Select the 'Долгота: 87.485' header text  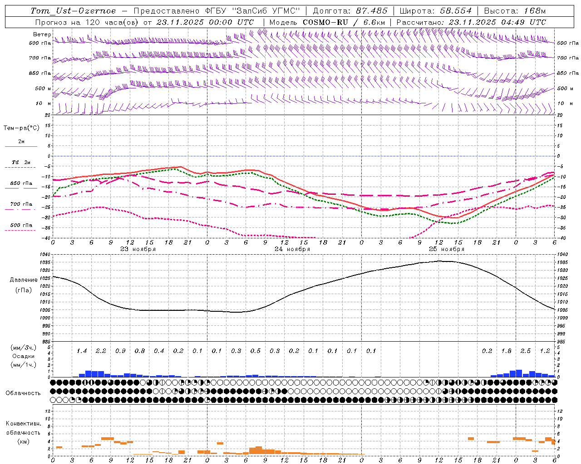coord(350,11)
